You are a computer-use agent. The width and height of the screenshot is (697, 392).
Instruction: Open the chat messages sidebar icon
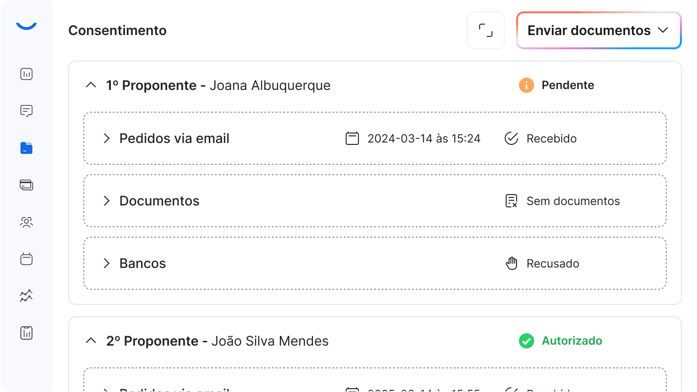[27, 111]
